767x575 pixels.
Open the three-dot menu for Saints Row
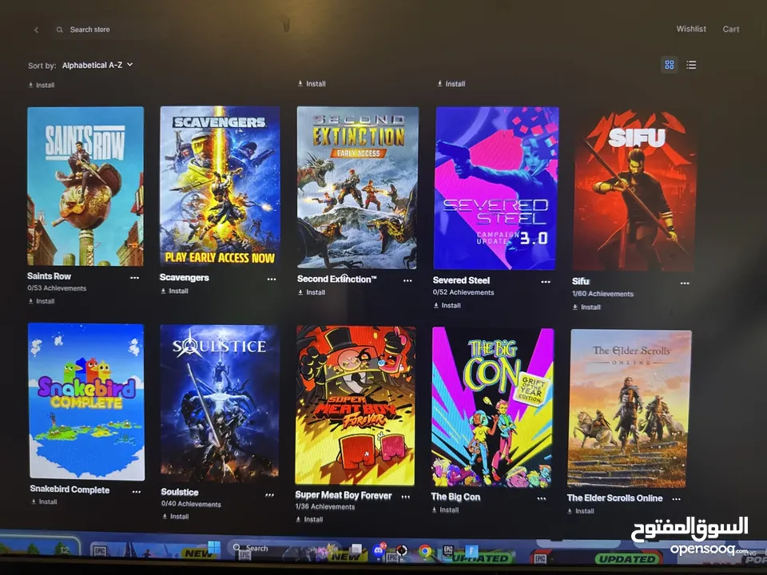[x=134, y=278]
